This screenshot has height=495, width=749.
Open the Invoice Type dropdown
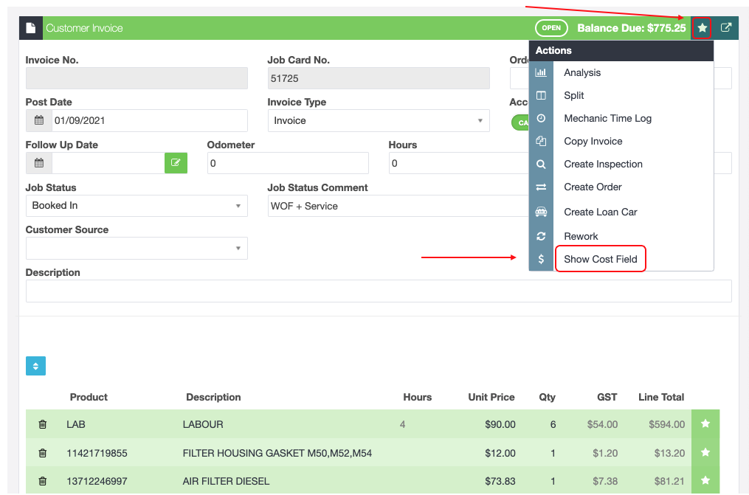pyautogui.click(x=379, y=121)
